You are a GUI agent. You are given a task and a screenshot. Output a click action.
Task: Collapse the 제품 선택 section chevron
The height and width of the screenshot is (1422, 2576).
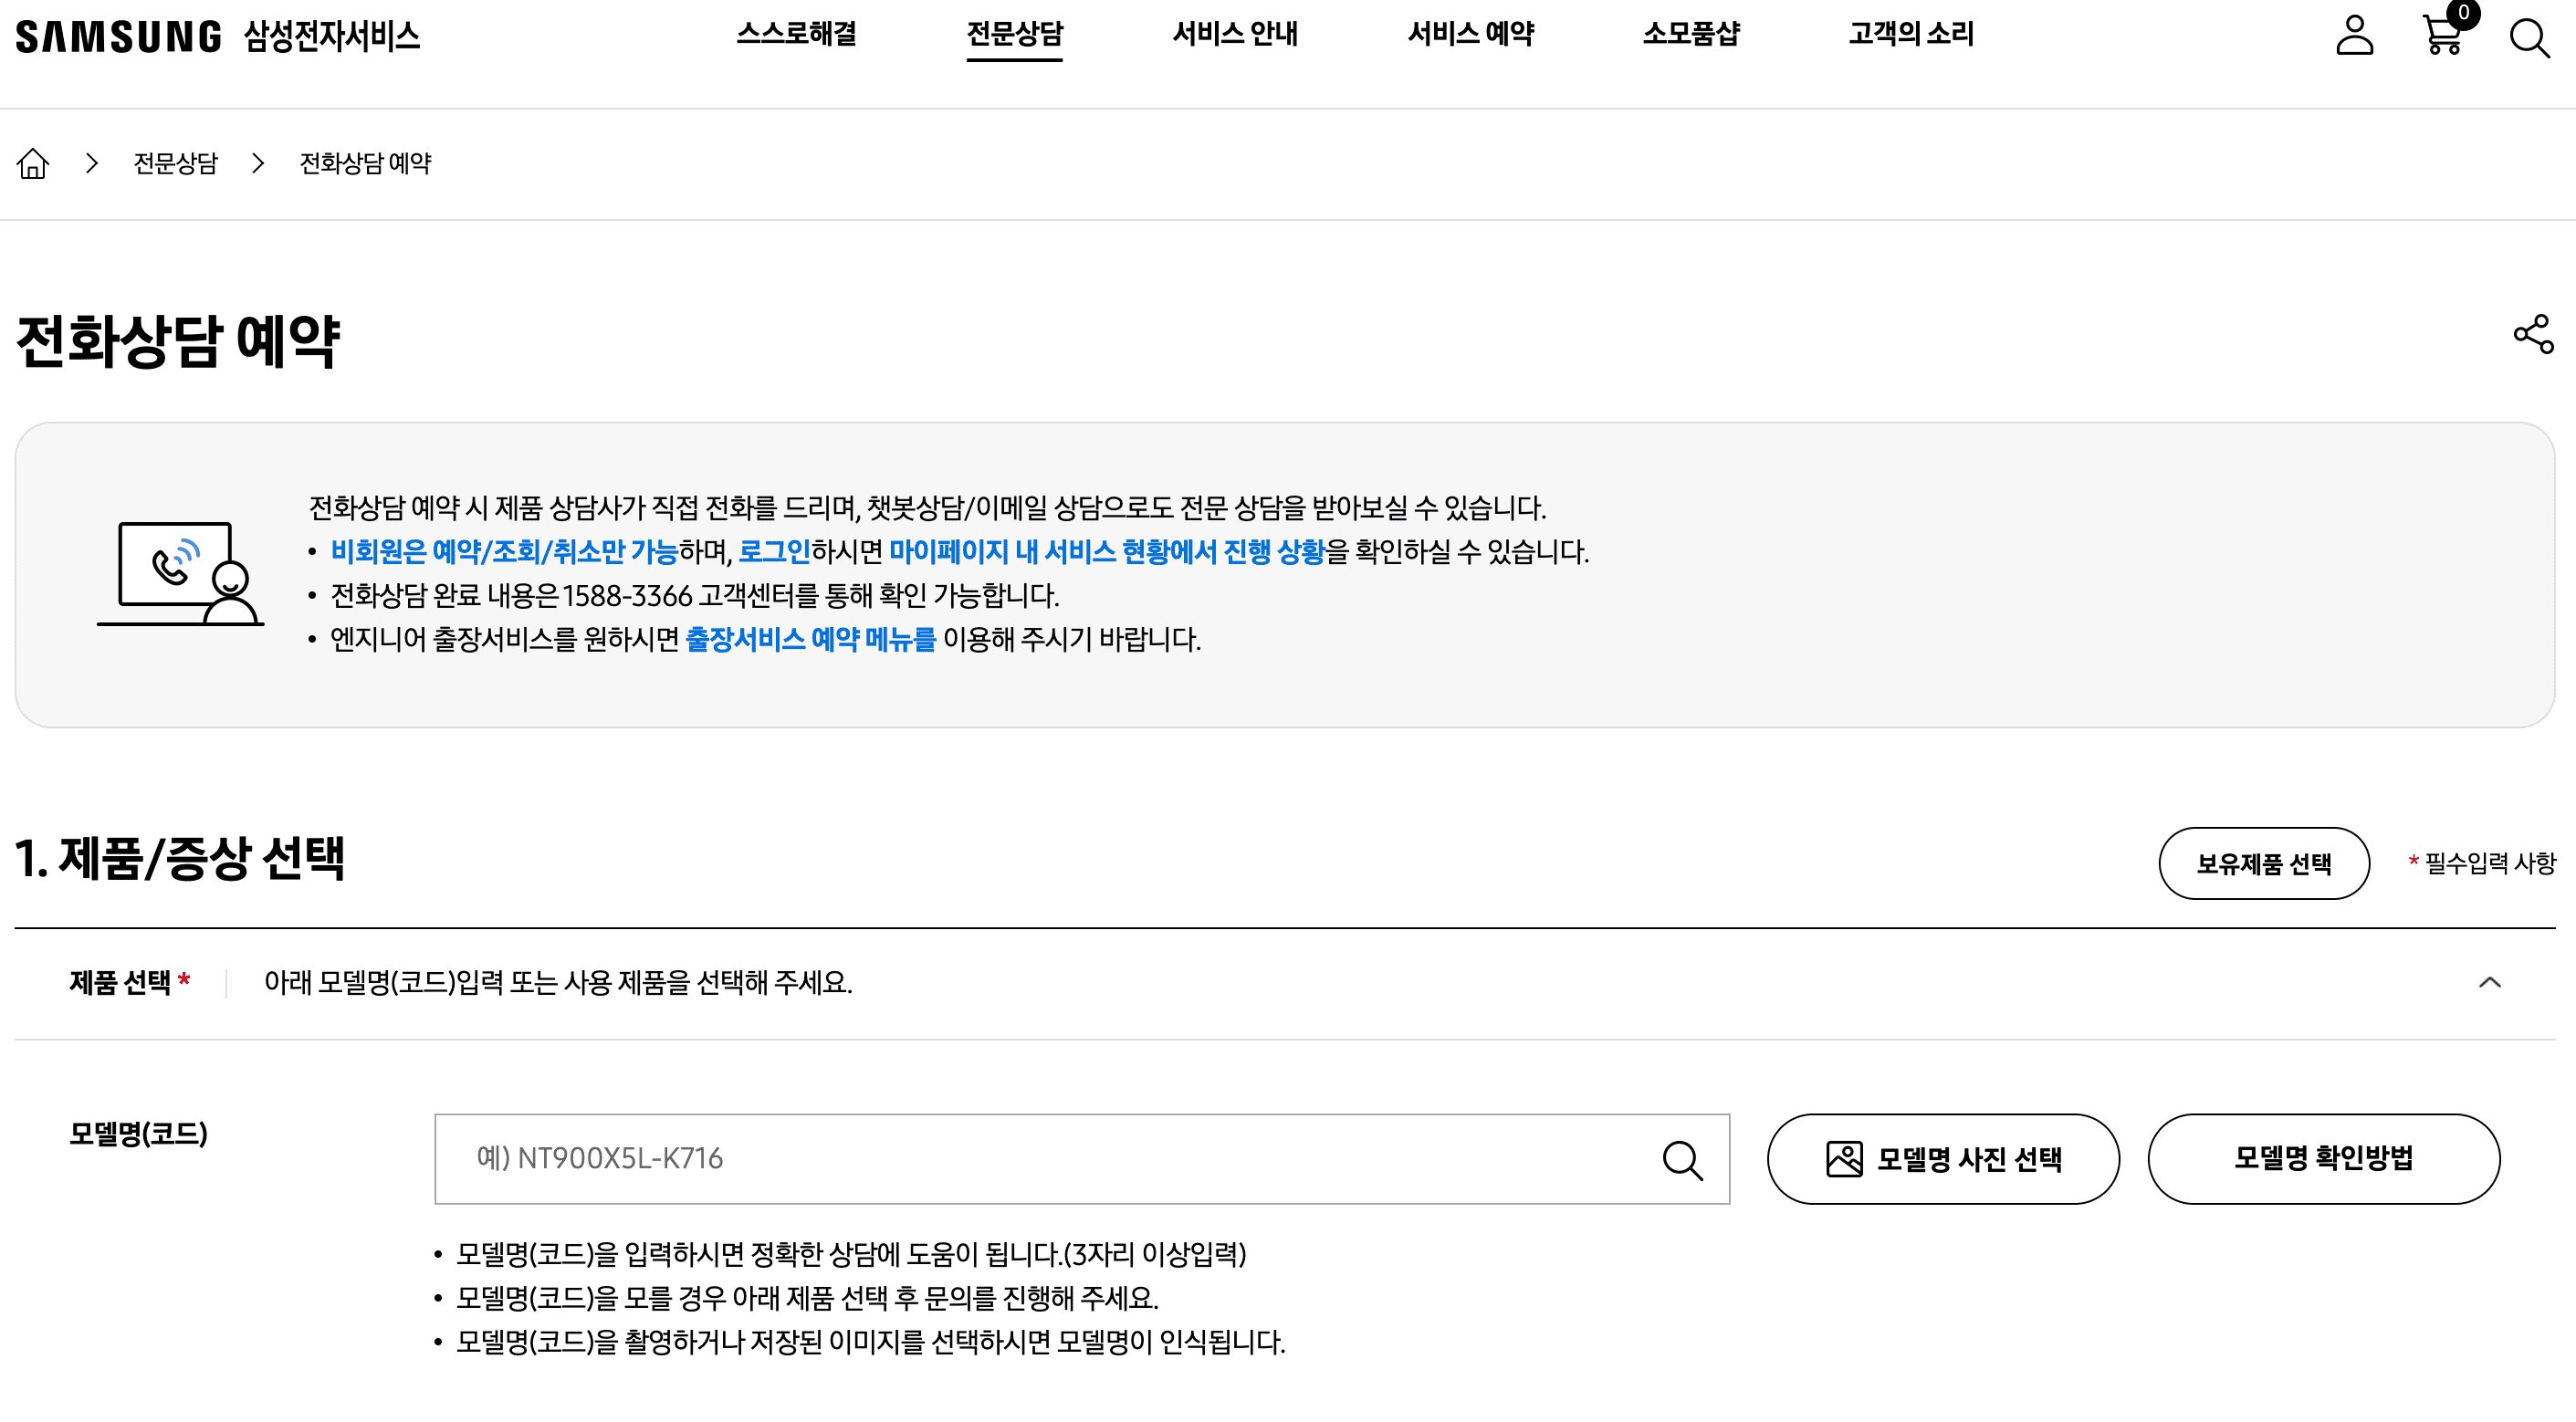2490,982
